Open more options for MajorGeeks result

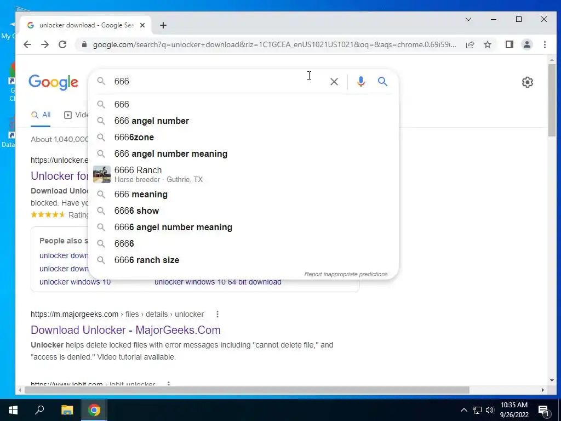(217, 314)
